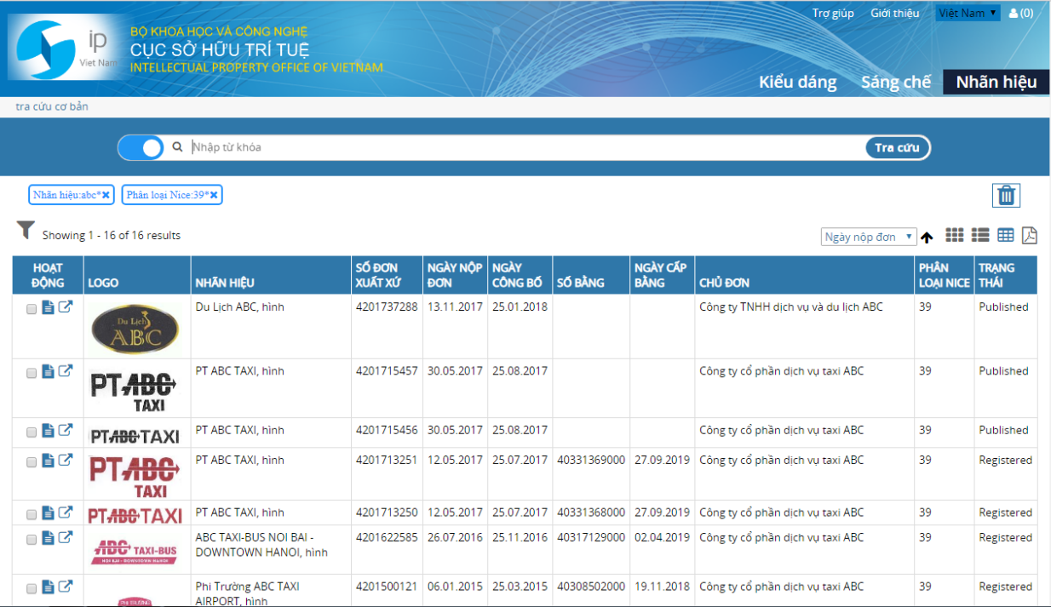Open application 4201713250 in new window
This screenshot has width=1051, height=607.
click(66, 513)
